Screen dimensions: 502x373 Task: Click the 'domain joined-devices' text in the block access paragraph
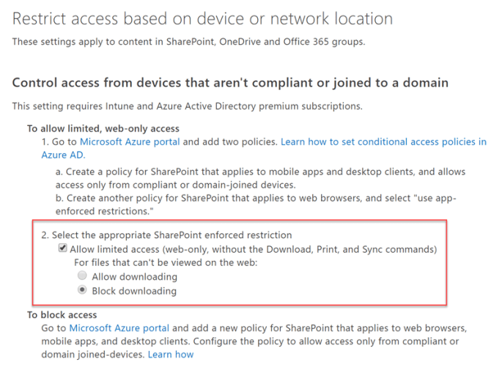[x=92, y=355]
